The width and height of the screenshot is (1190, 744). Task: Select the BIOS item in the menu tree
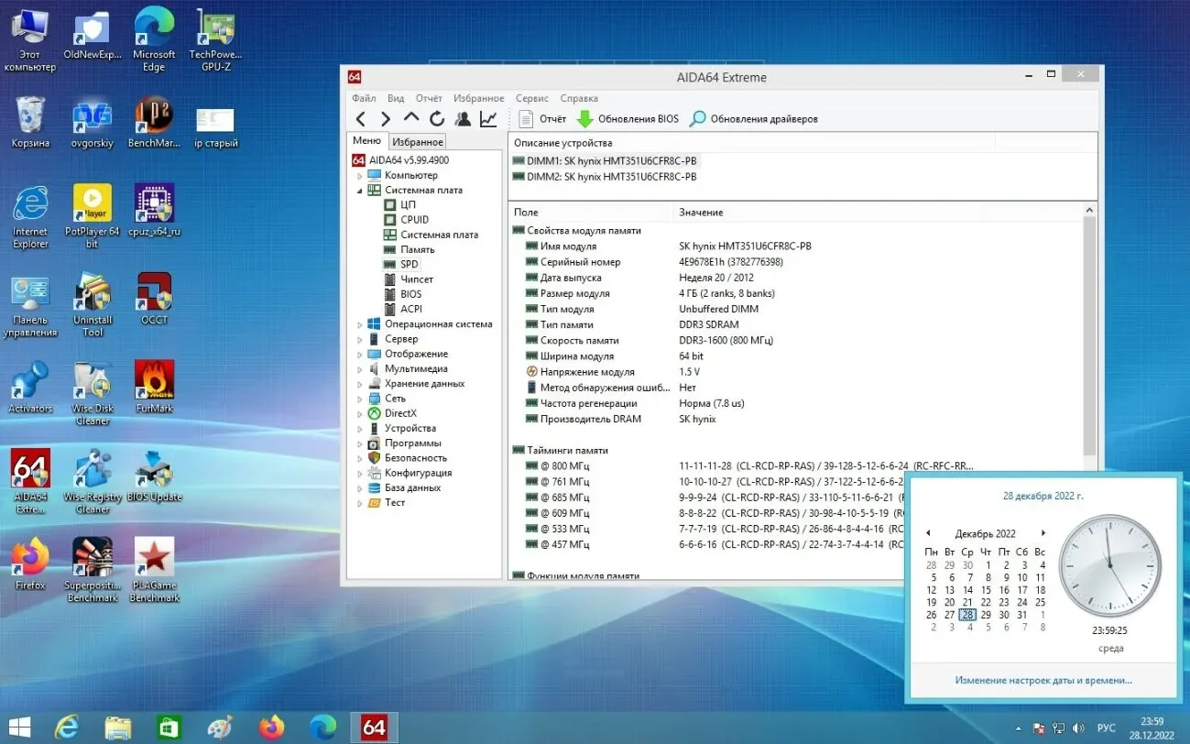[x=411, y=293]
